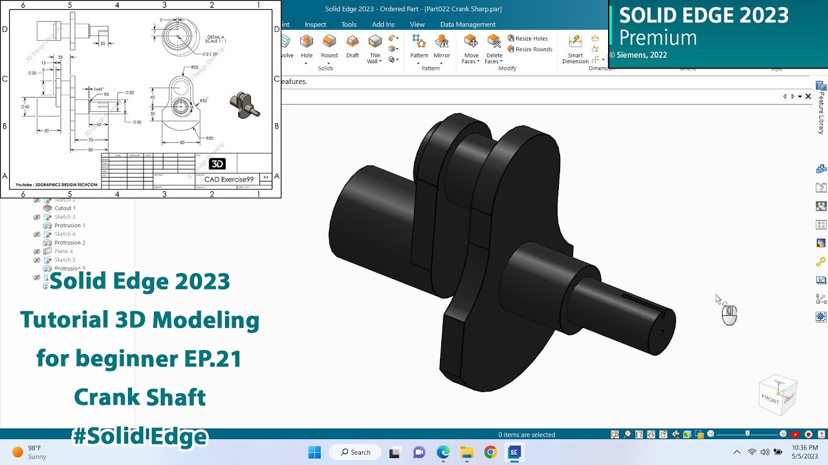Click the Protrusion 2 feature icon
828x465 pixels.
tap(47, 243)
